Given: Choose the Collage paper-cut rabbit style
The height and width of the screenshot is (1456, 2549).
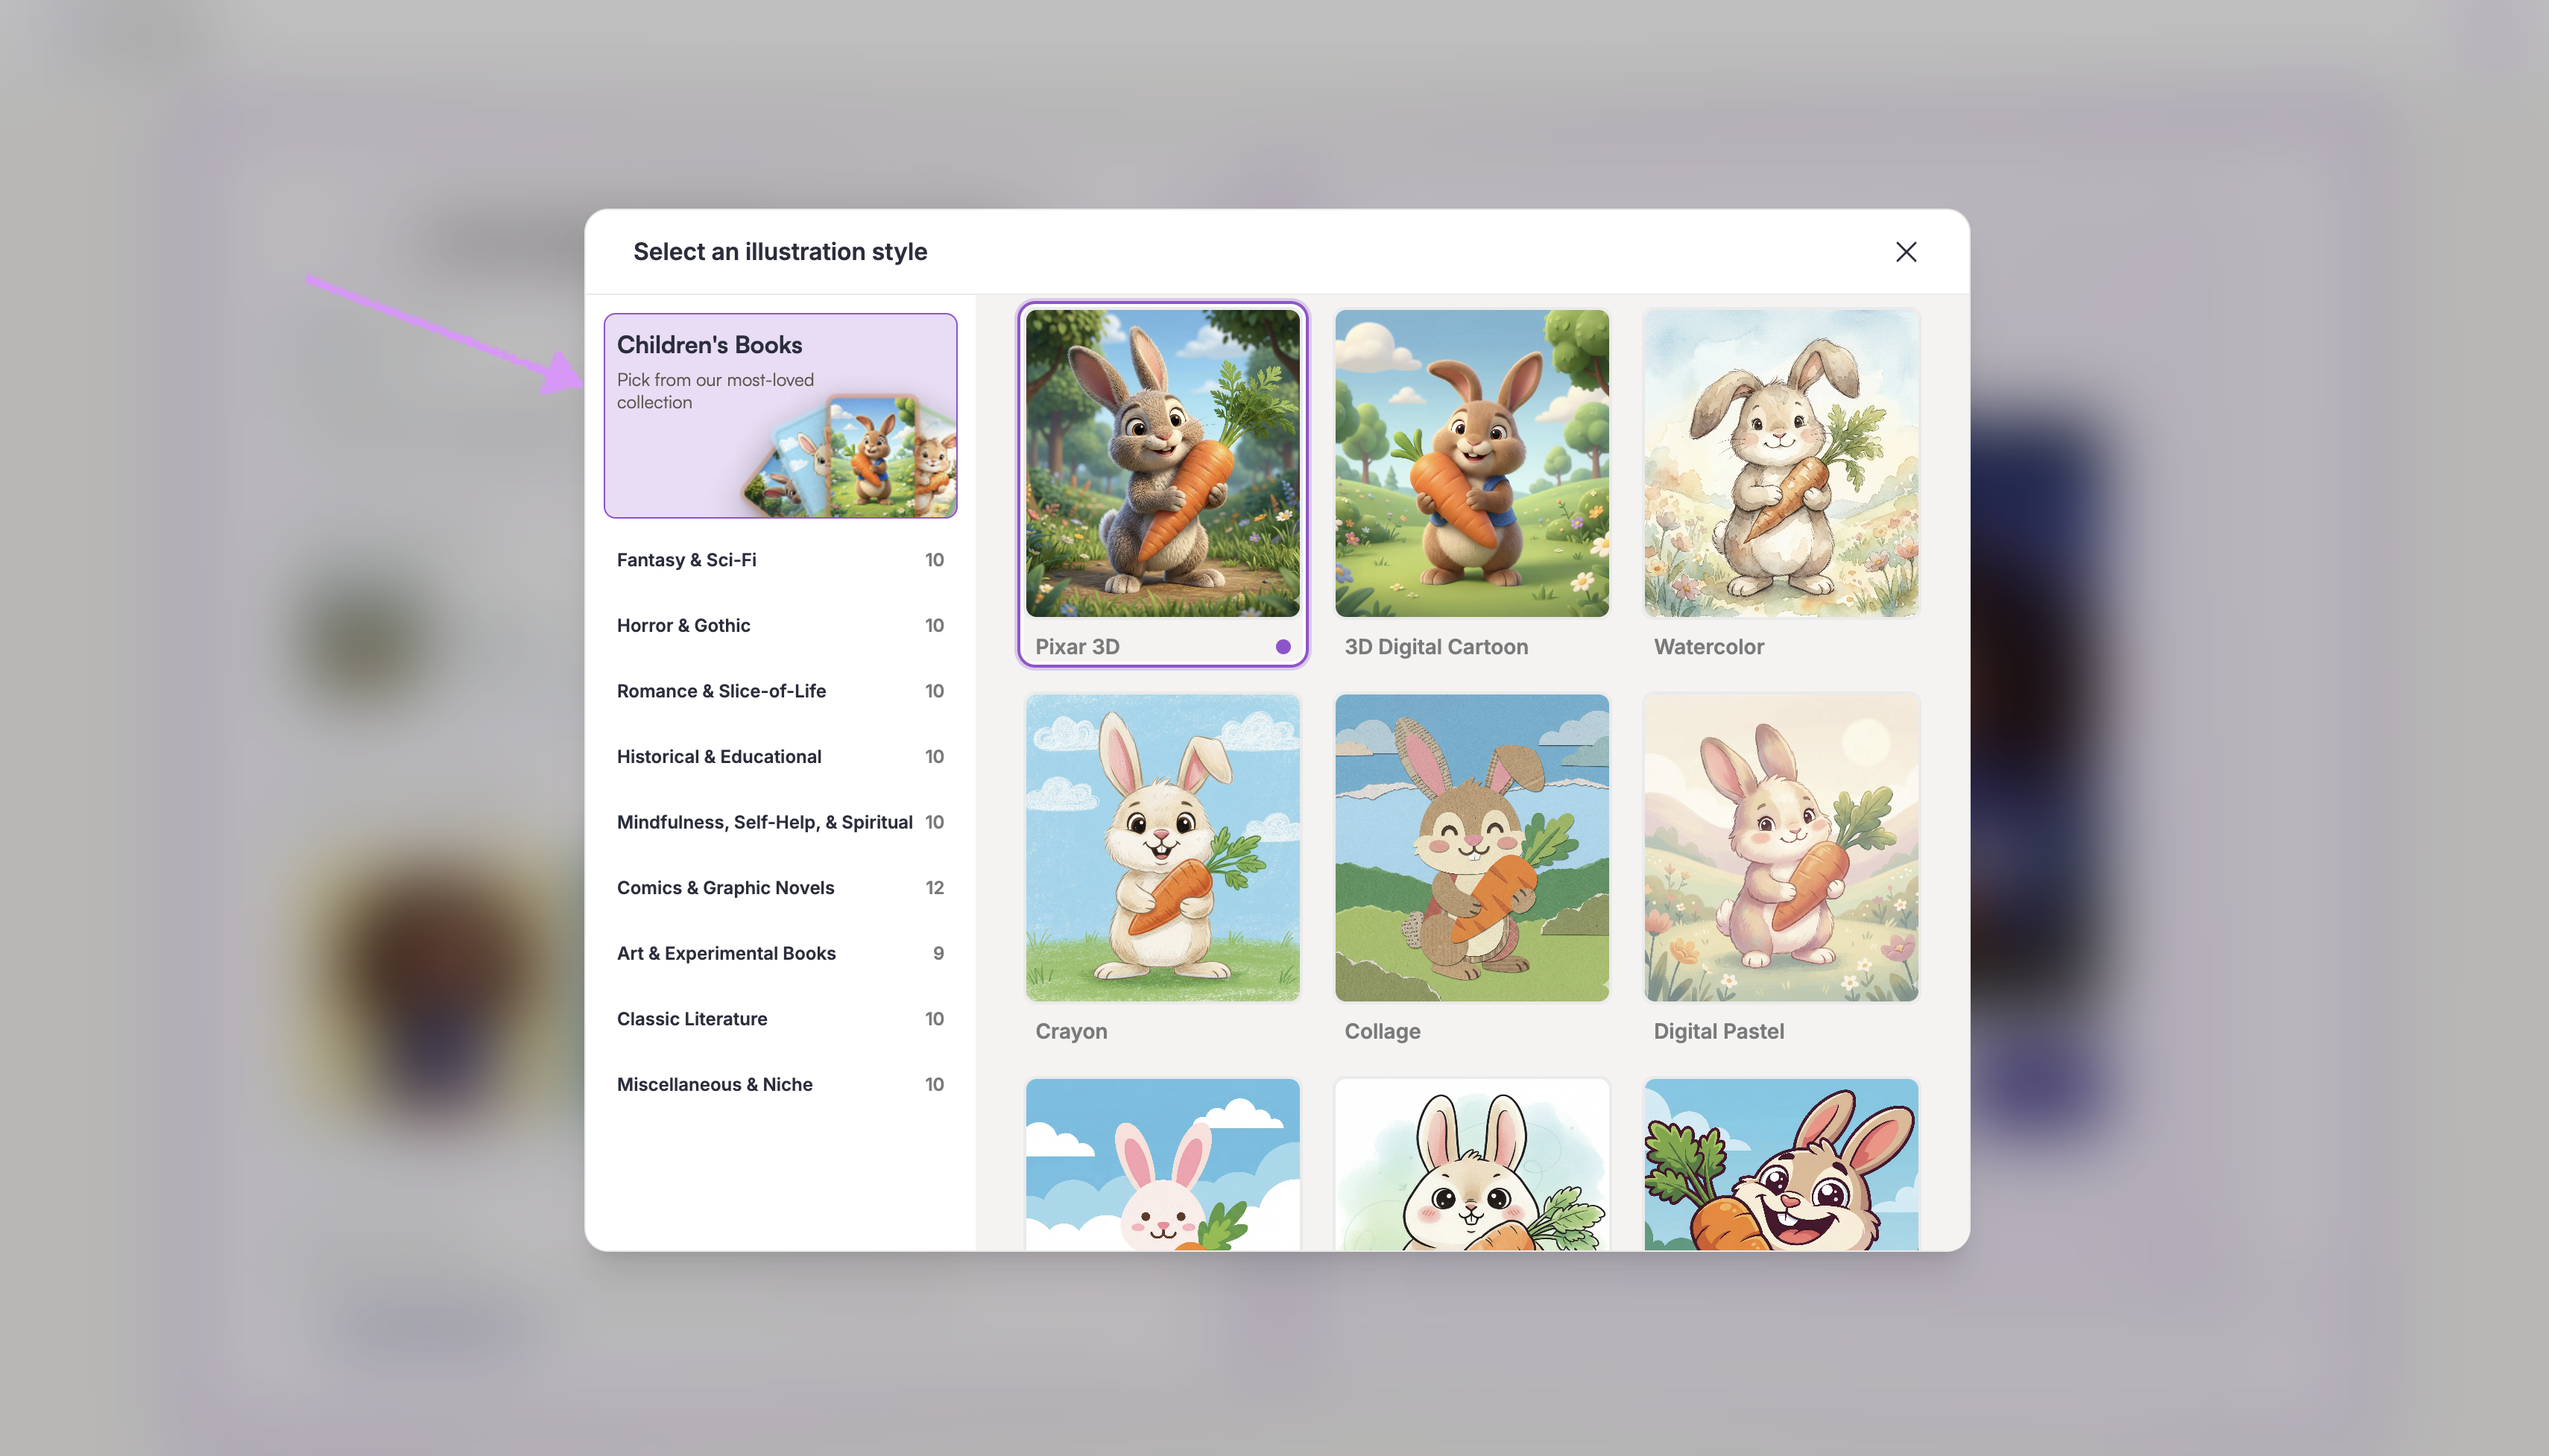Looking at the screenshot, I should (1471, 848).
